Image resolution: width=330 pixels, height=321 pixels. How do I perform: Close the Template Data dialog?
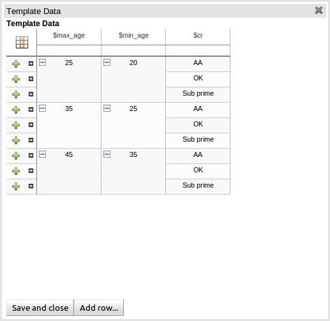click(319, 10)
